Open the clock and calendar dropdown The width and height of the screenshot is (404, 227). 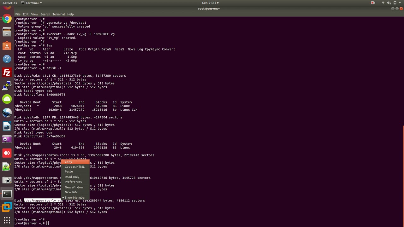[210, 3]
